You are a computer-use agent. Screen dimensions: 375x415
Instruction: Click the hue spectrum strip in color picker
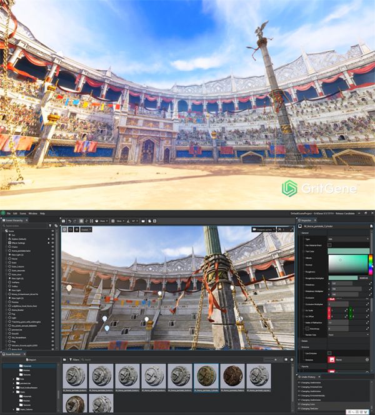[x=370, y=265]
